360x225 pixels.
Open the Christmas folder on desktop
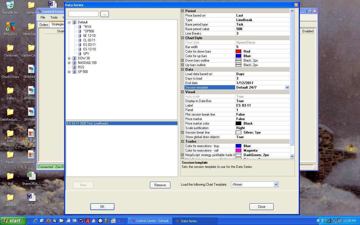(10, 50)
